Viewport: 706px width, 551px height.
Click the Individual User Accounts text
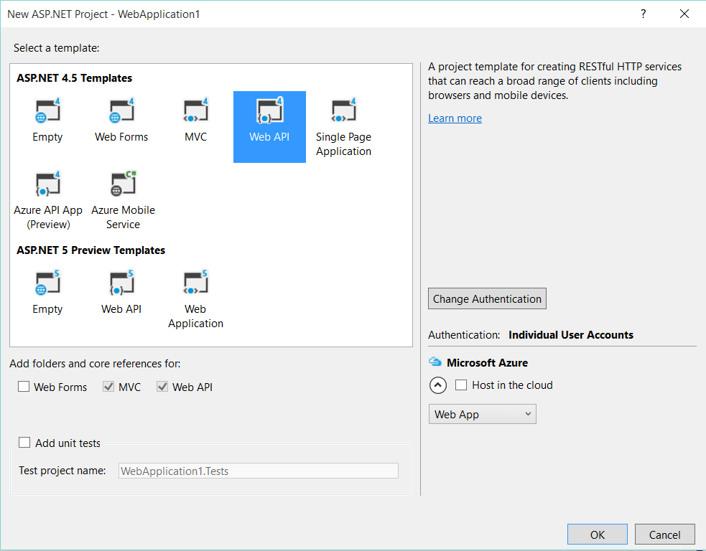tap(571, 334)
